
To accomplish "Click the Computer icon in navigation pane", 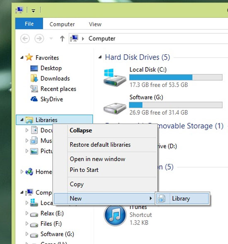I will [29, 192].
